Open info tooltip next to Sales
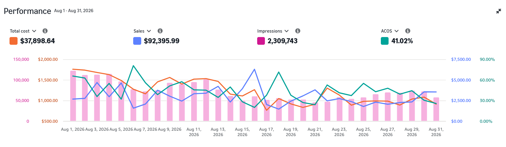506x147 pixels. click(x=160, y=31)
